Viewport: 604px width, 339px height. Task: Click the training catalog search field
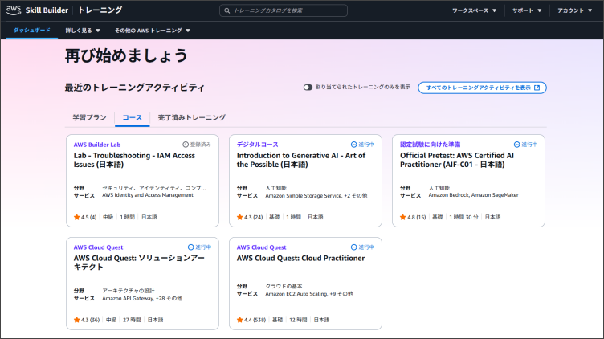(288, 11)
